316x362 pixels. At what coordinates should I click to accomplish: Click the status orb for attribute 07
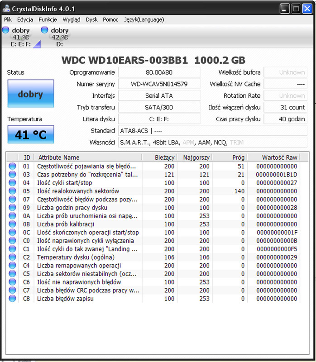[x=12, y=199]
